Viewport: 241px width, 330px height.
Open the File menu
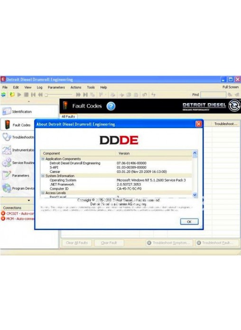(x=5, y=87)
